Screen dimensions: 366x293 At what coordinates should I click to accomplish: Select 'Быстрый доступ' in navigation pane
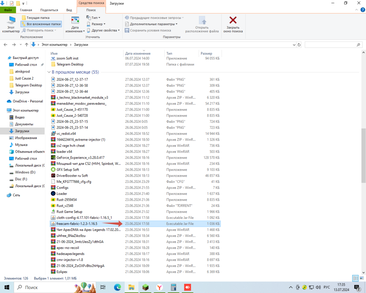pos(26,58)
